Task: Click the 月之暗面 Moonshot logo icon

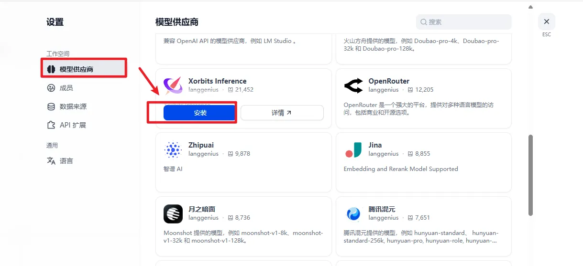Action: coord(173,214)
